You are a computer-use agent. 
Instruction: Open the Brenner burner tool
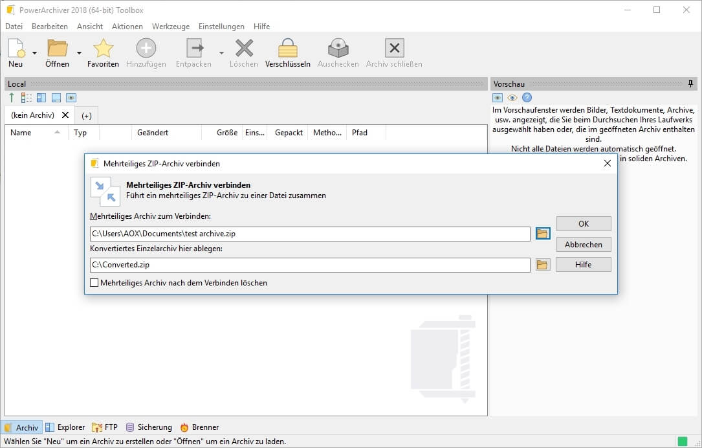click(199, 427)
